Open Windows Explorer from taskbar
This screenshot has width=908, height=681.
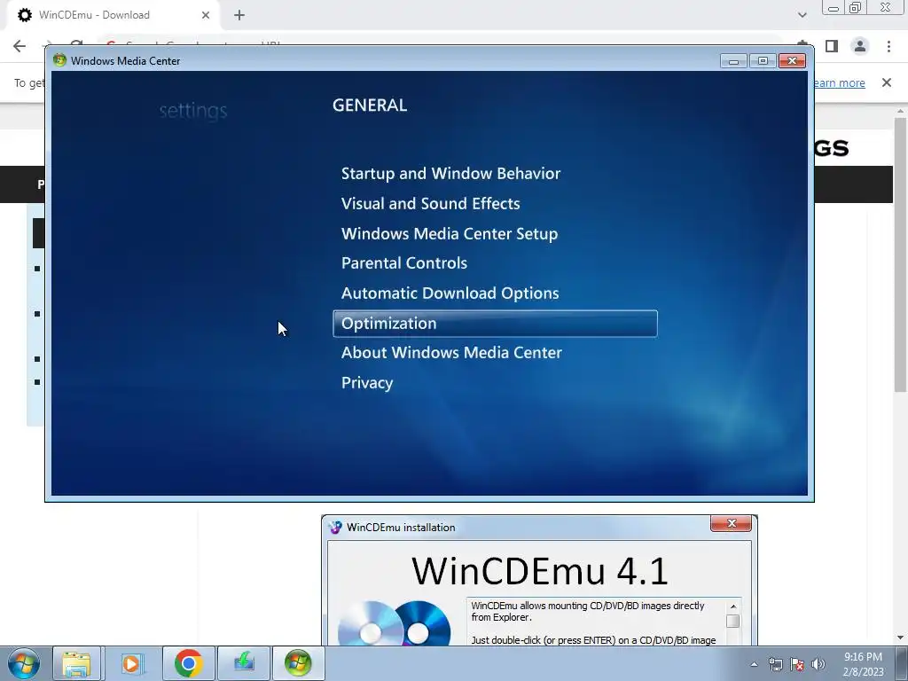click(x=76, y=663)
